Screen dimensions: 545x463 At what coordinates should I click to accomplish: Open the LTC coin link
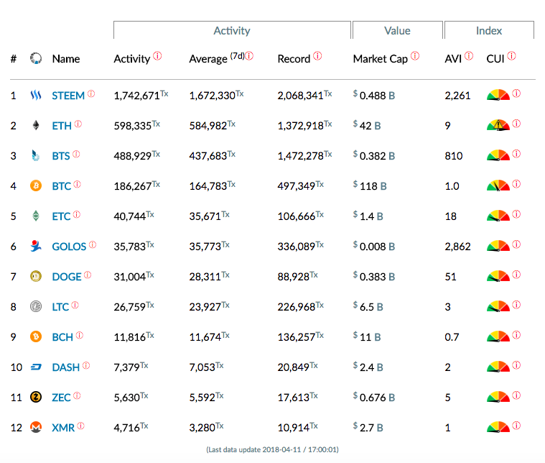point(60,307)
